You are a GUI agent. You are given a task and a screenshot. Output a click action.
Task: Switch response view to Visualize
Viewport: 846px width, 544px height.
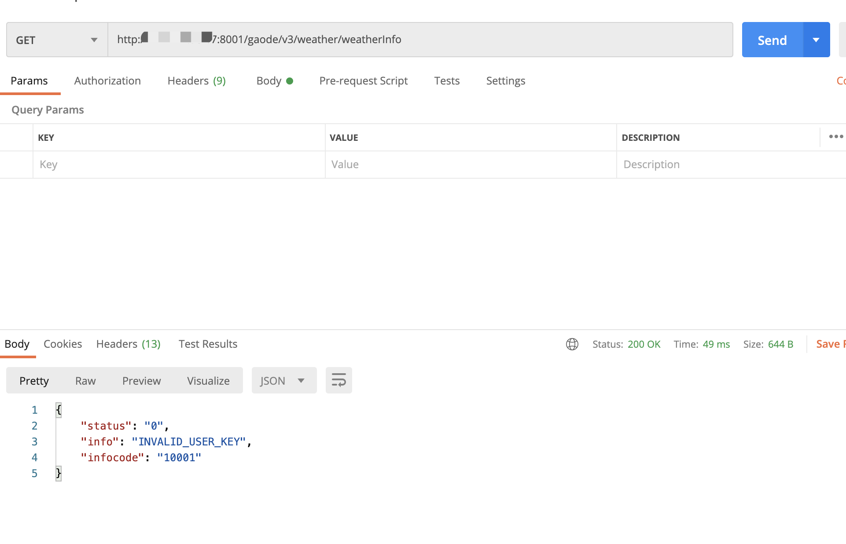(208, 381)
